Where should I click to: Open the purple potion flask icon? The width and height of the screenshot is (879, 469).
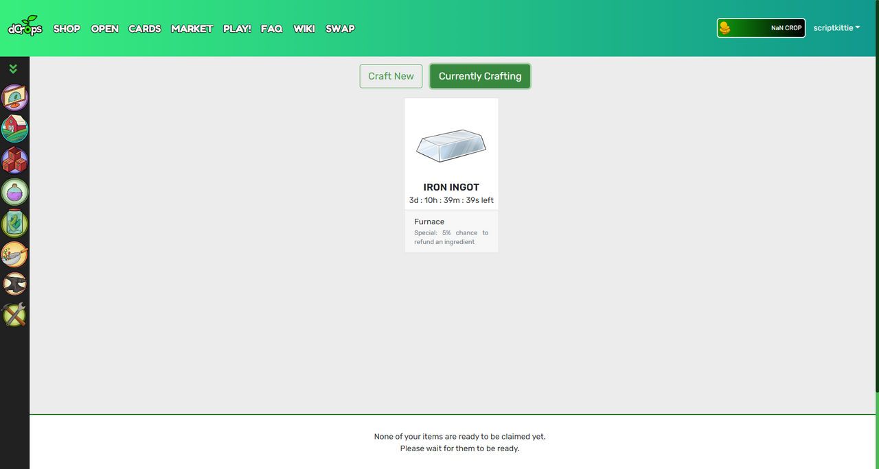pos(14,192)
